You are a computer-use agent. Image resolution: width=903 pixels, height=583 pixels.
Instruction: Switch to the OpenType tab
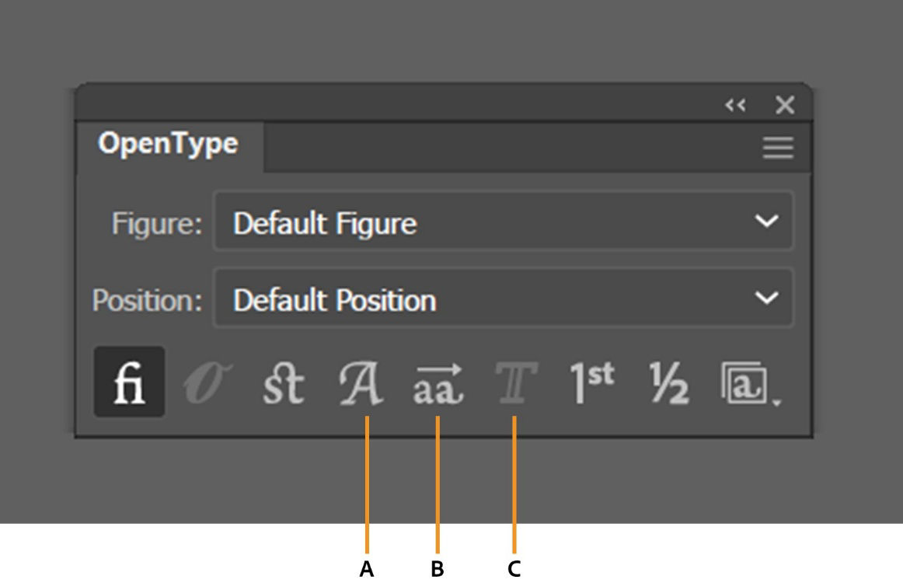pyautogui.click(x=167, y=142)
